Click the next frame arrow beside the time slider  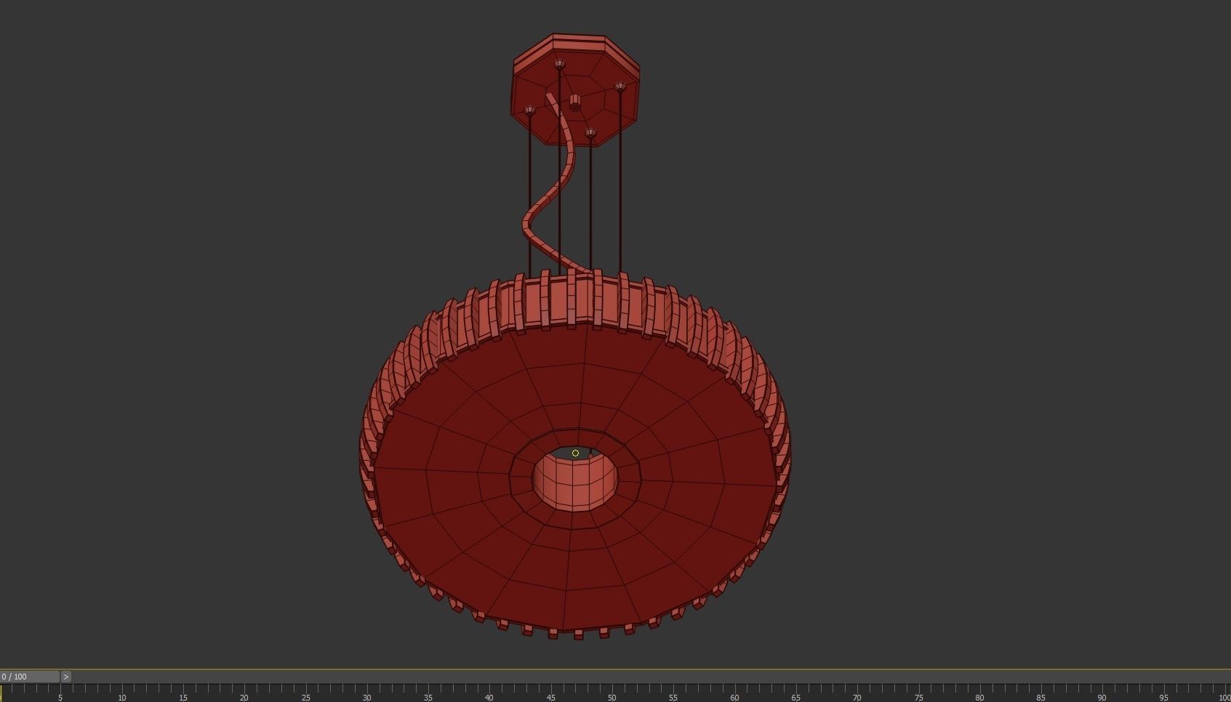coord(66,677)
